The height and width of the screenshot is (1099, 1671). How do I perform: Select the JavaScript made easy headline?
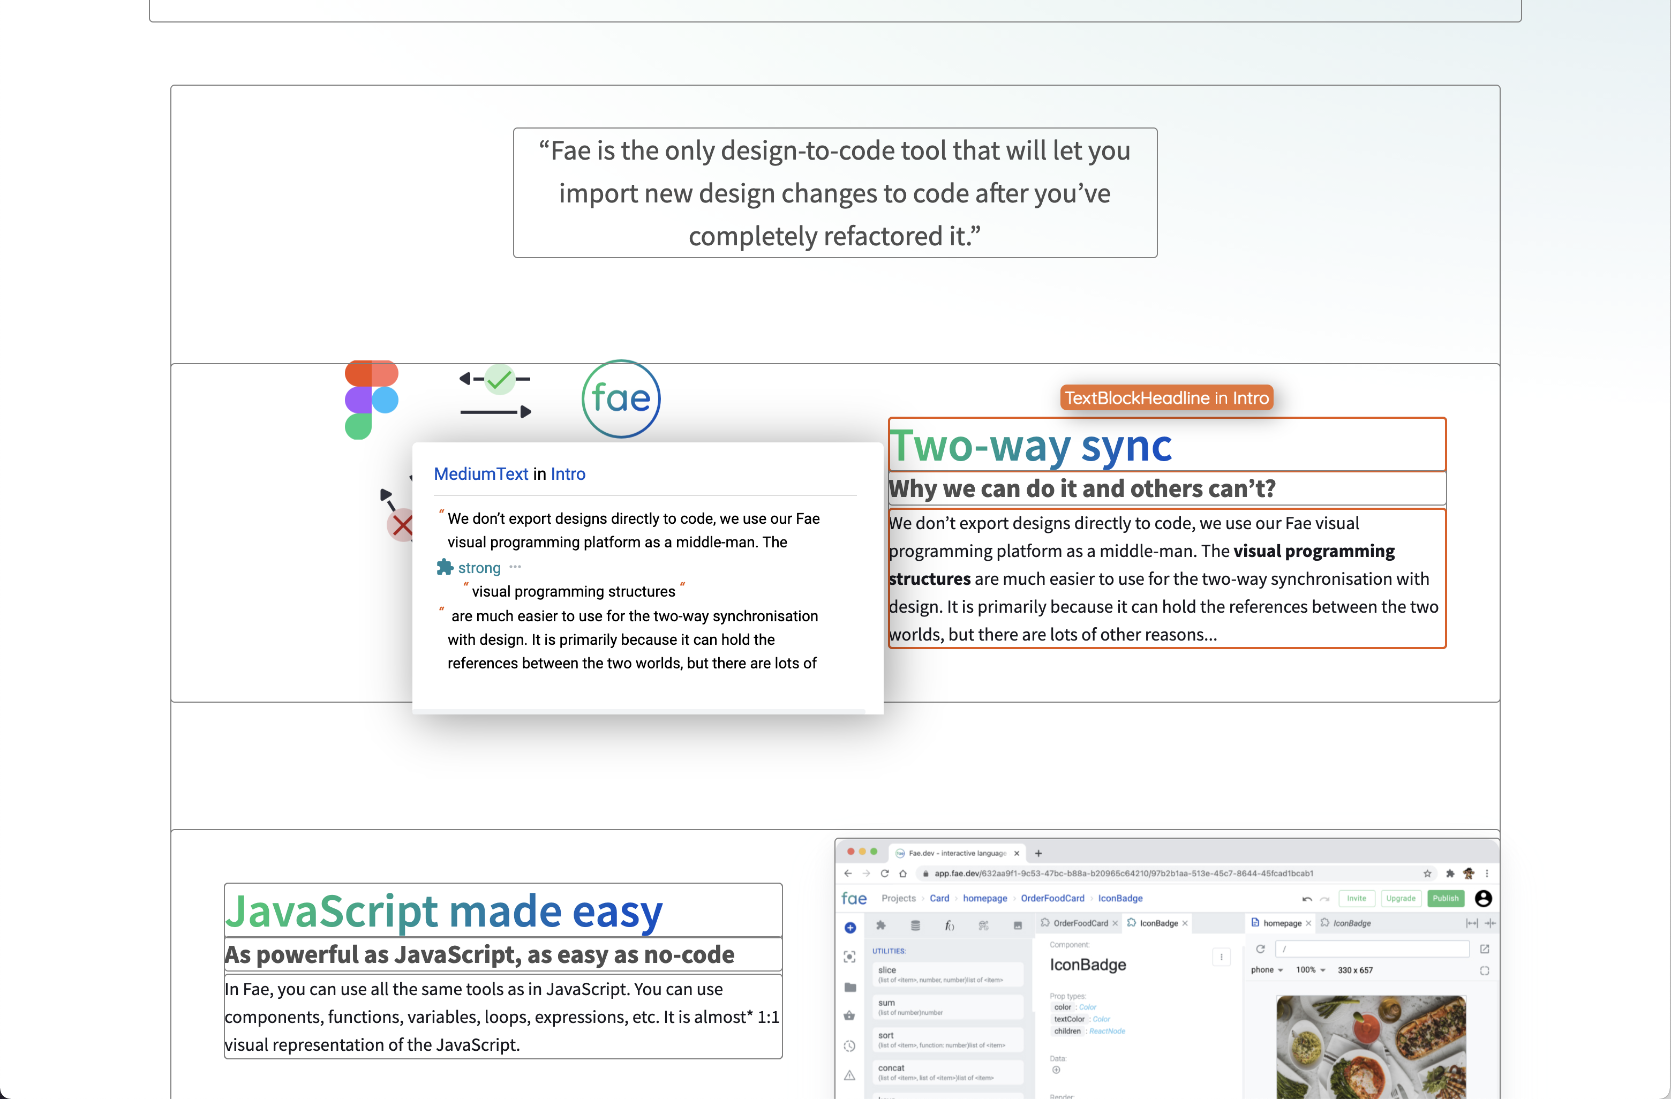503,911
